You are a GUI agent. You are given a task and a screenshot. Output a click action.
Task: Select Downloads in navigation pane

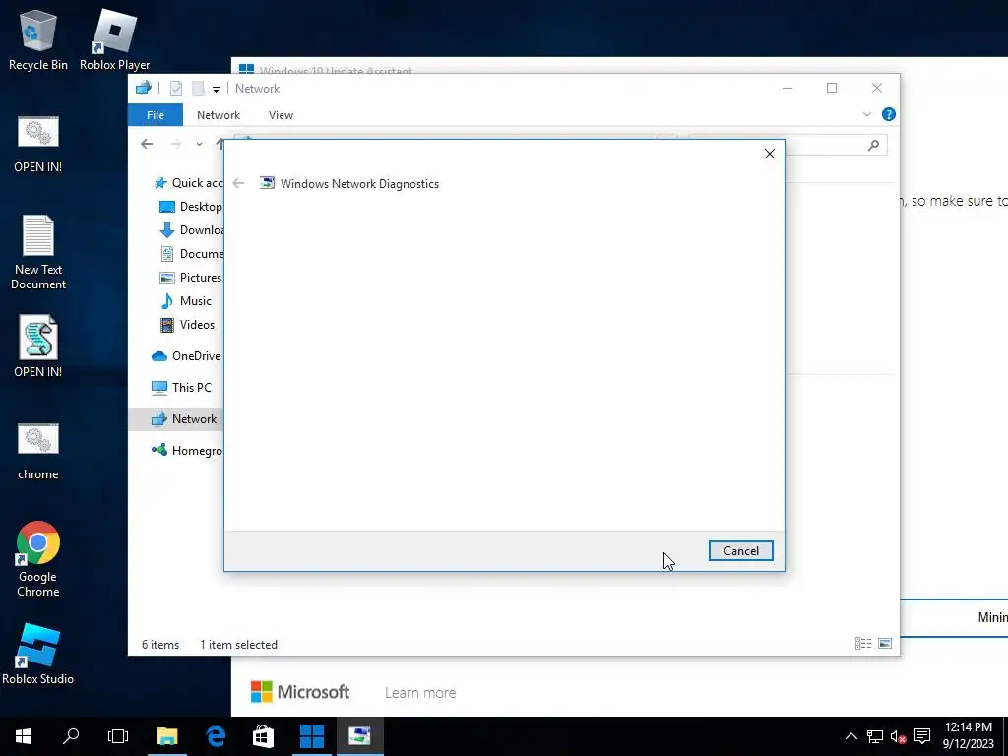click(x=191, y=230)
